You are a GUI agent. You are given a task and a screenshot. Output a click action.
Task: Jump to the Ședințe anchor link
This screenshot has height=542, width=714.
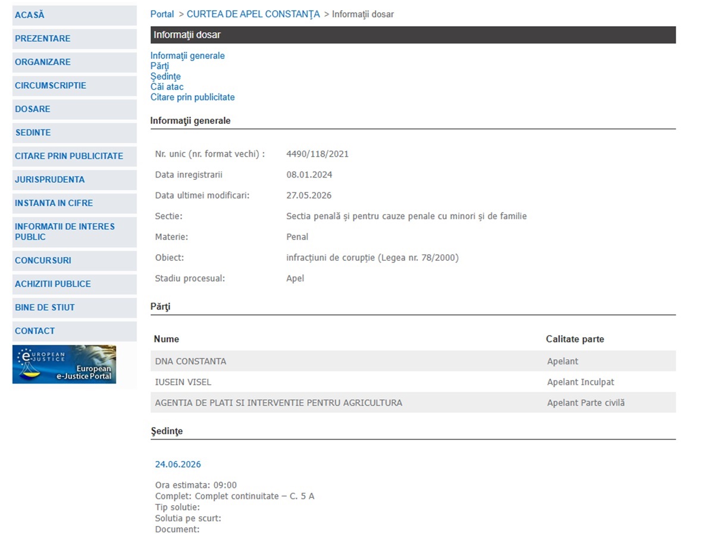165,77
